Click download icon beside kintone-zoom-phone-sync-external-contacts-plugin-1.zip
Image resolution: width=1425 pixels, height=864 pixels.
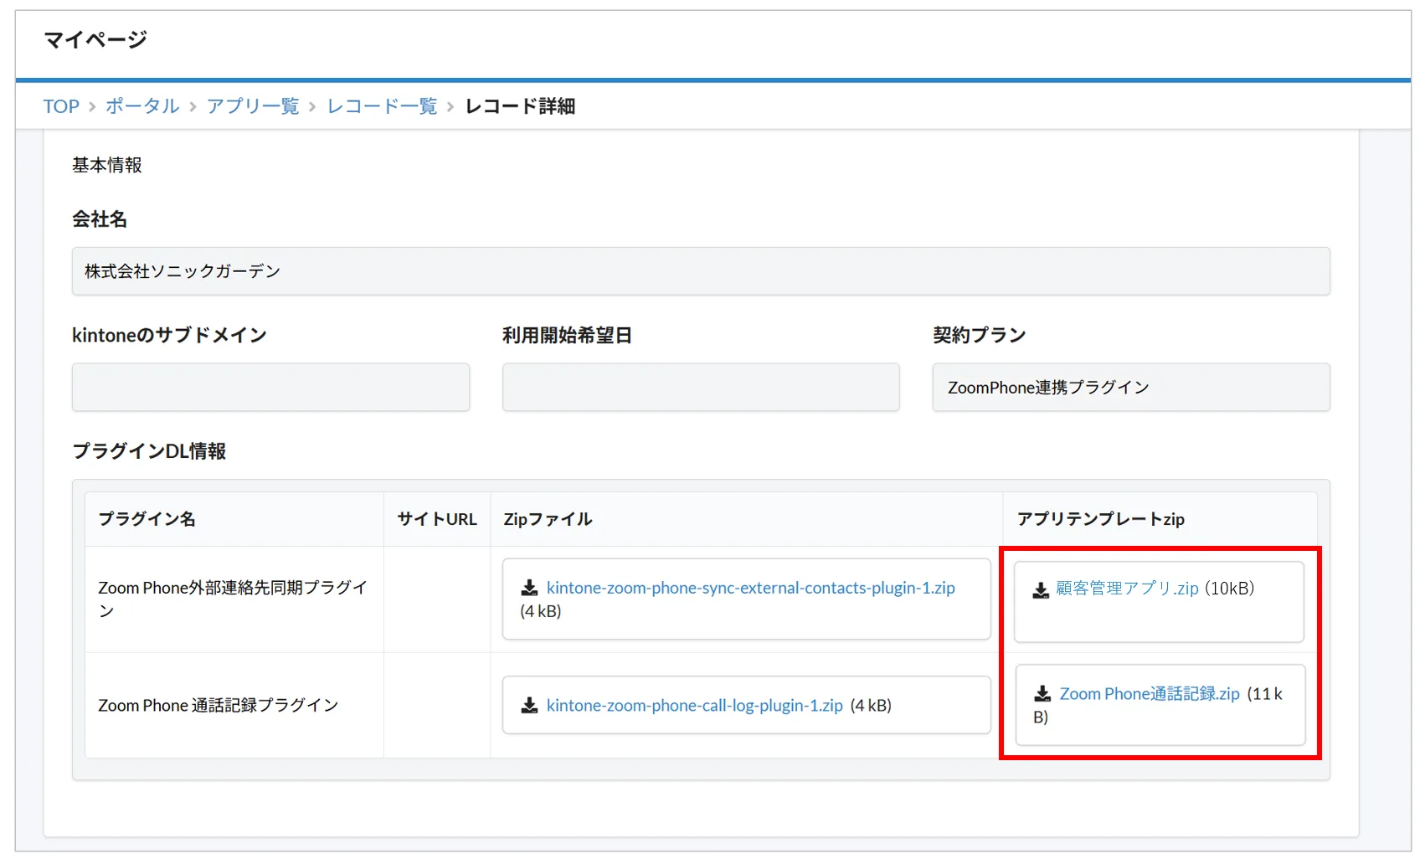pos(529,589)
